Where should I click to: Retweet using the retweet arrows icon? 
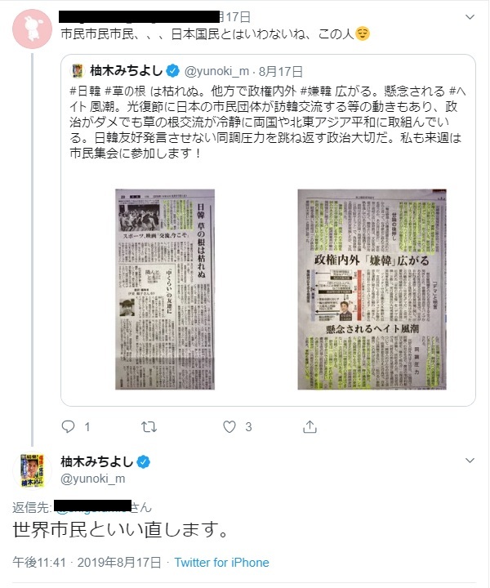coord(149,427)
